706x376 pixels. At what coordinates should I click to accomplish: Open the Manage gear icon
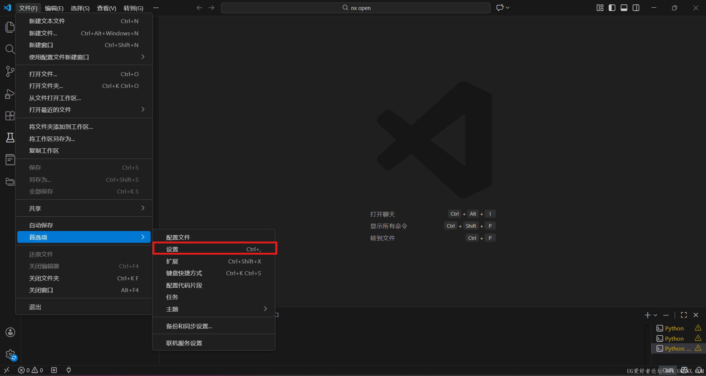(11, 355)
